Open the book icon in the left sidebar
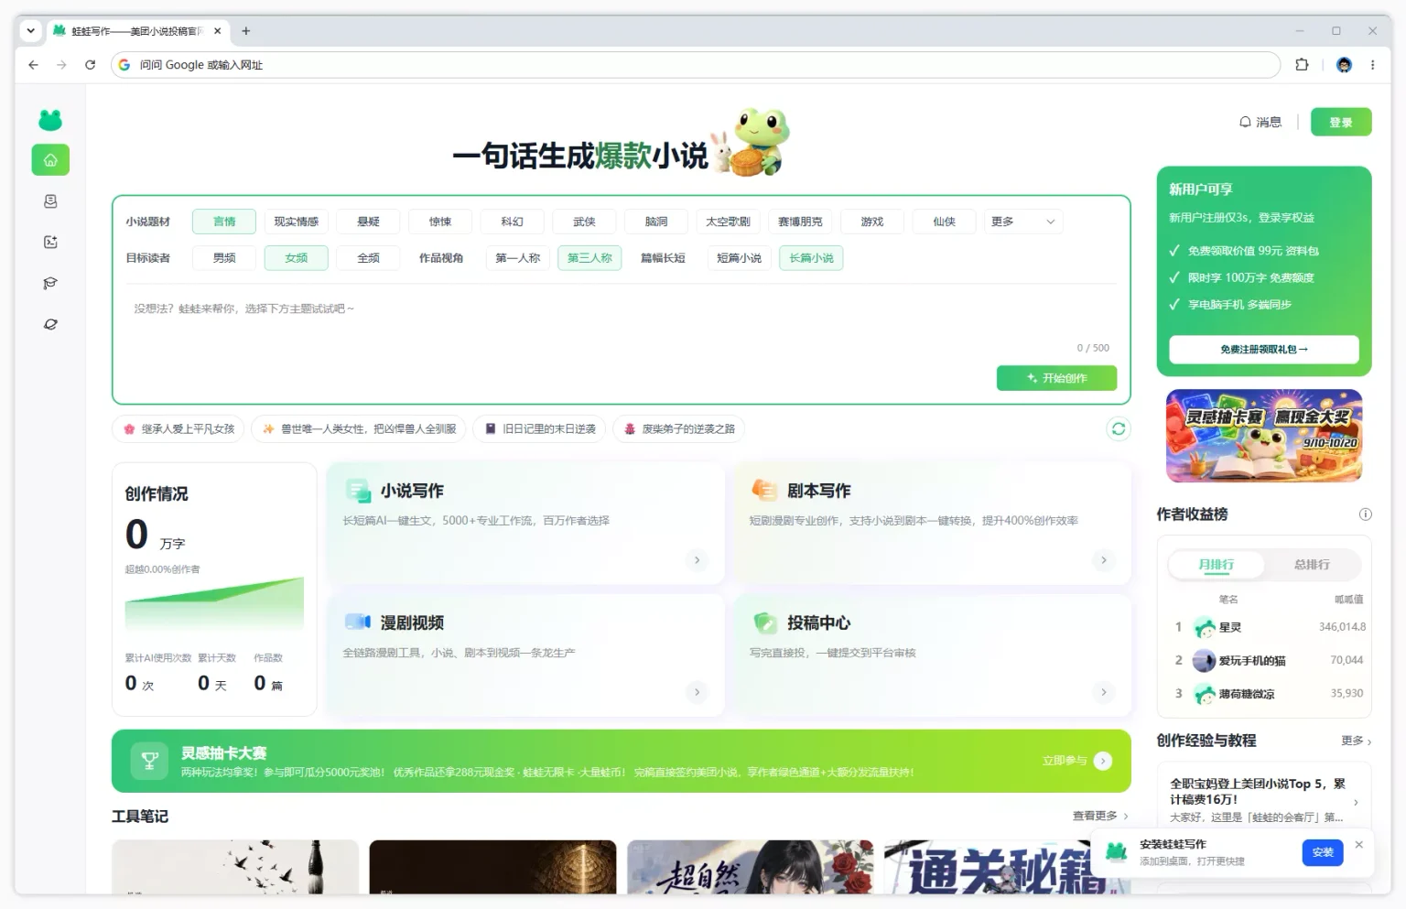 (x=50, y=201)
